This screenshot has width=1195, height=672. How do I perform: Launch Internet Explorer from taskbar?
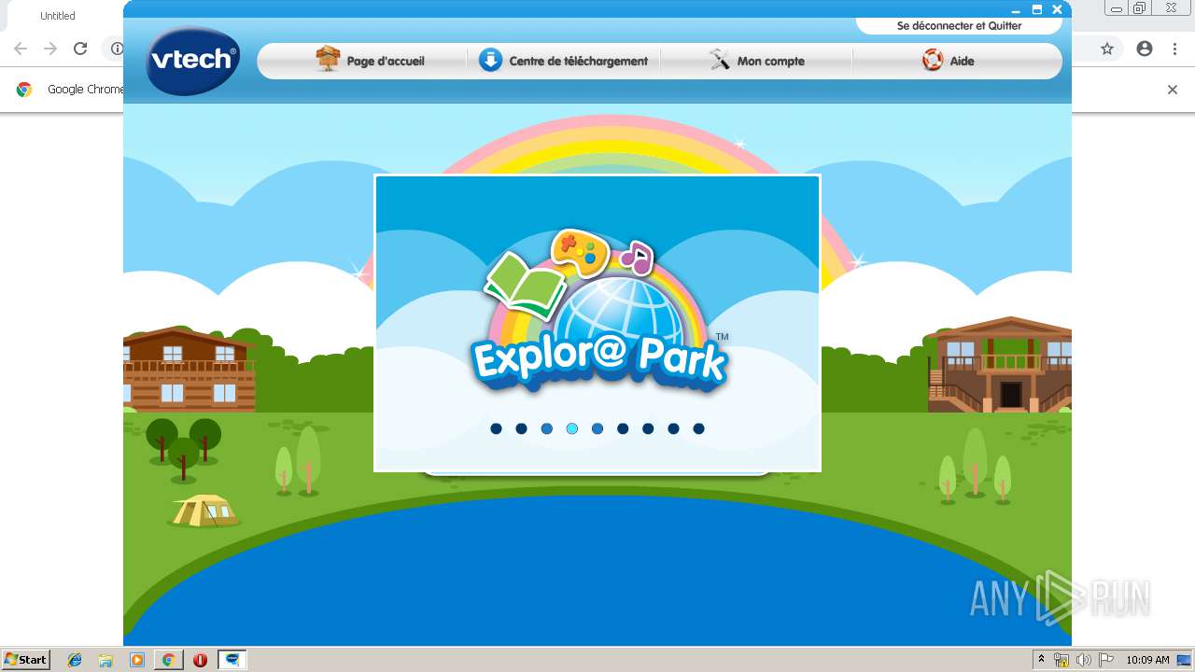click(75, 660)
